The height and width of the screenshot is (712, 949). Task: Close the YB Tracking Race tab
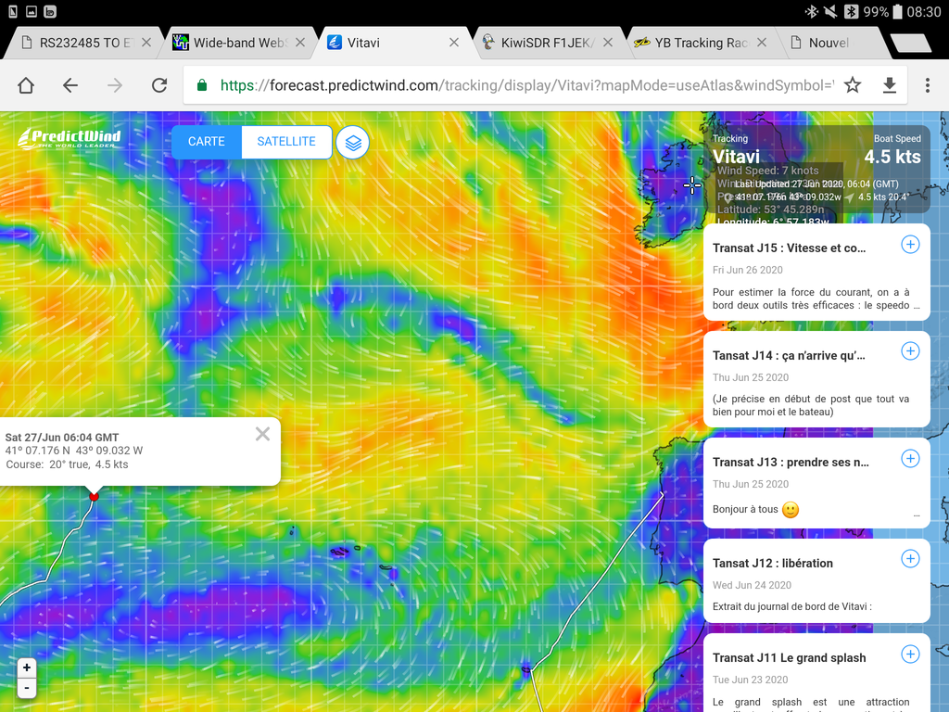click(x=762, y=43)
